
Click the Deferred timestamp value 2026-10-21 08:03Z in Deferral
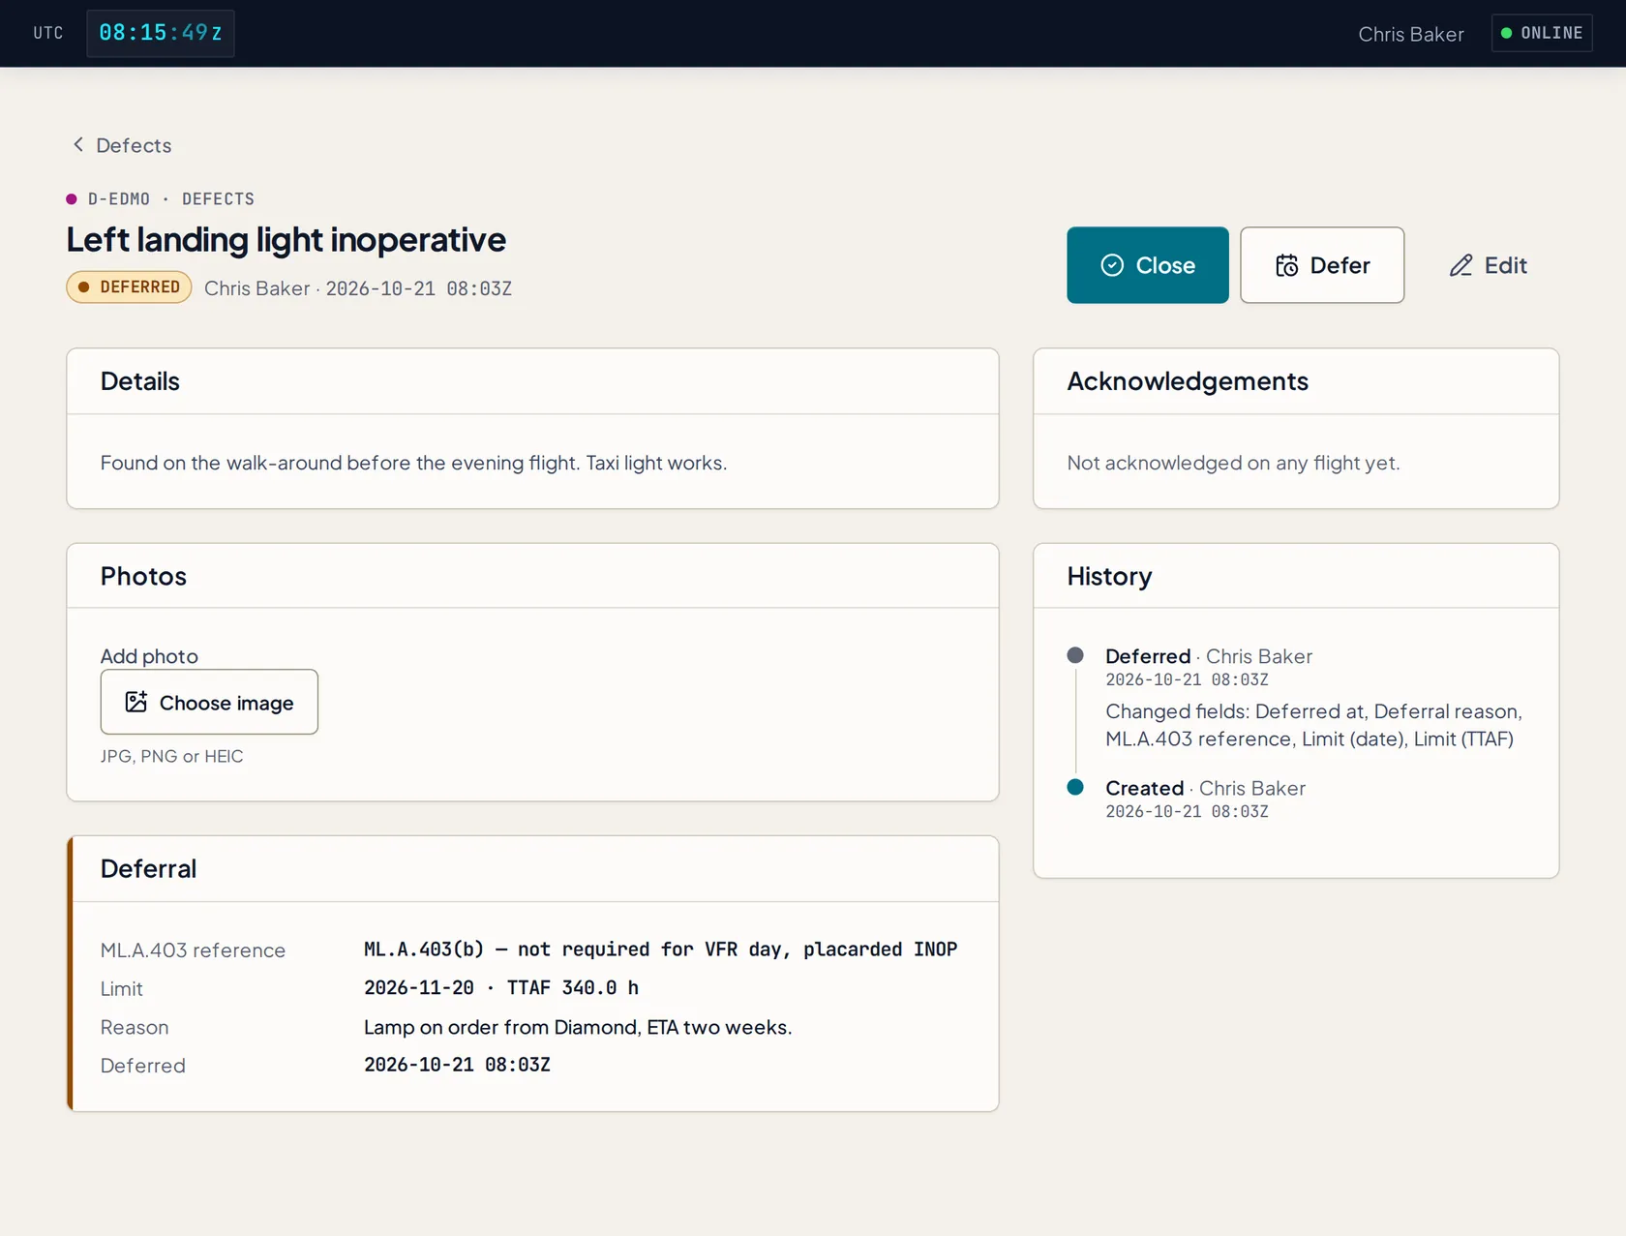(x=457, y=1065)
